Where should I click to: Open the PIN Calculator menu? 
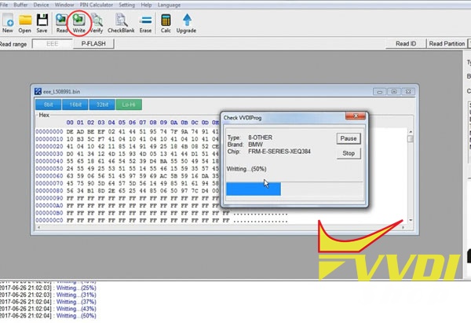click(x=97, y=5)
